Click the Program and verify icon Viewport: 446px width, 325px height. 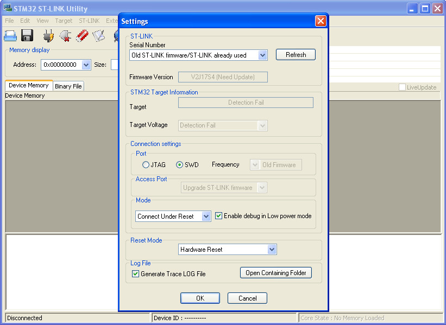pos(98,36)
